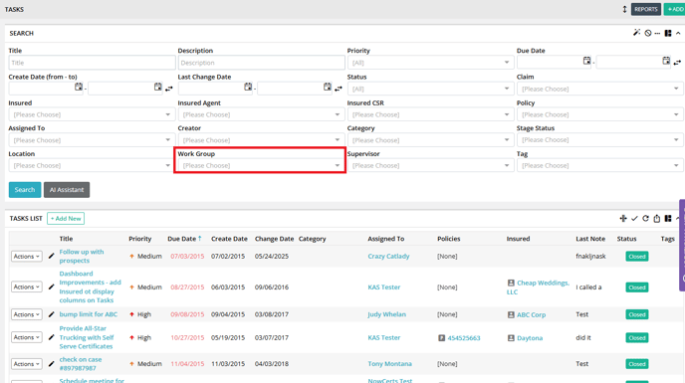Open the Work Group dropdown

coord(260,165)
